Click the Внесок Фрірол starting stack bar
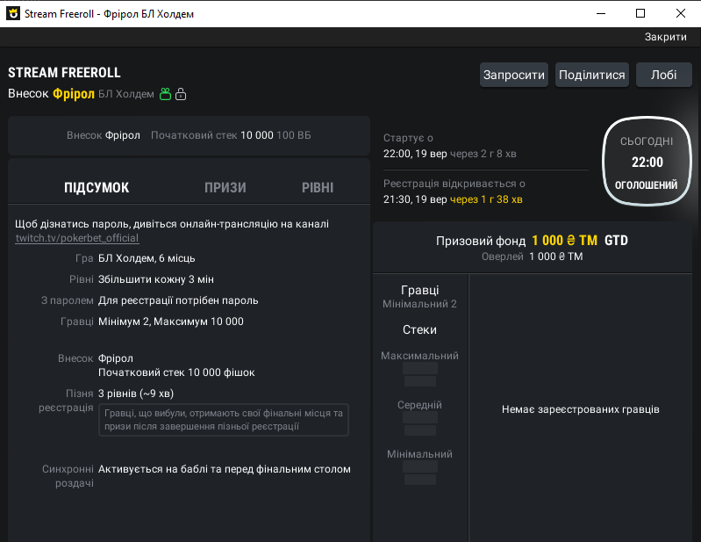This screenshot has height=542, width=701. (x=189, y=135)
